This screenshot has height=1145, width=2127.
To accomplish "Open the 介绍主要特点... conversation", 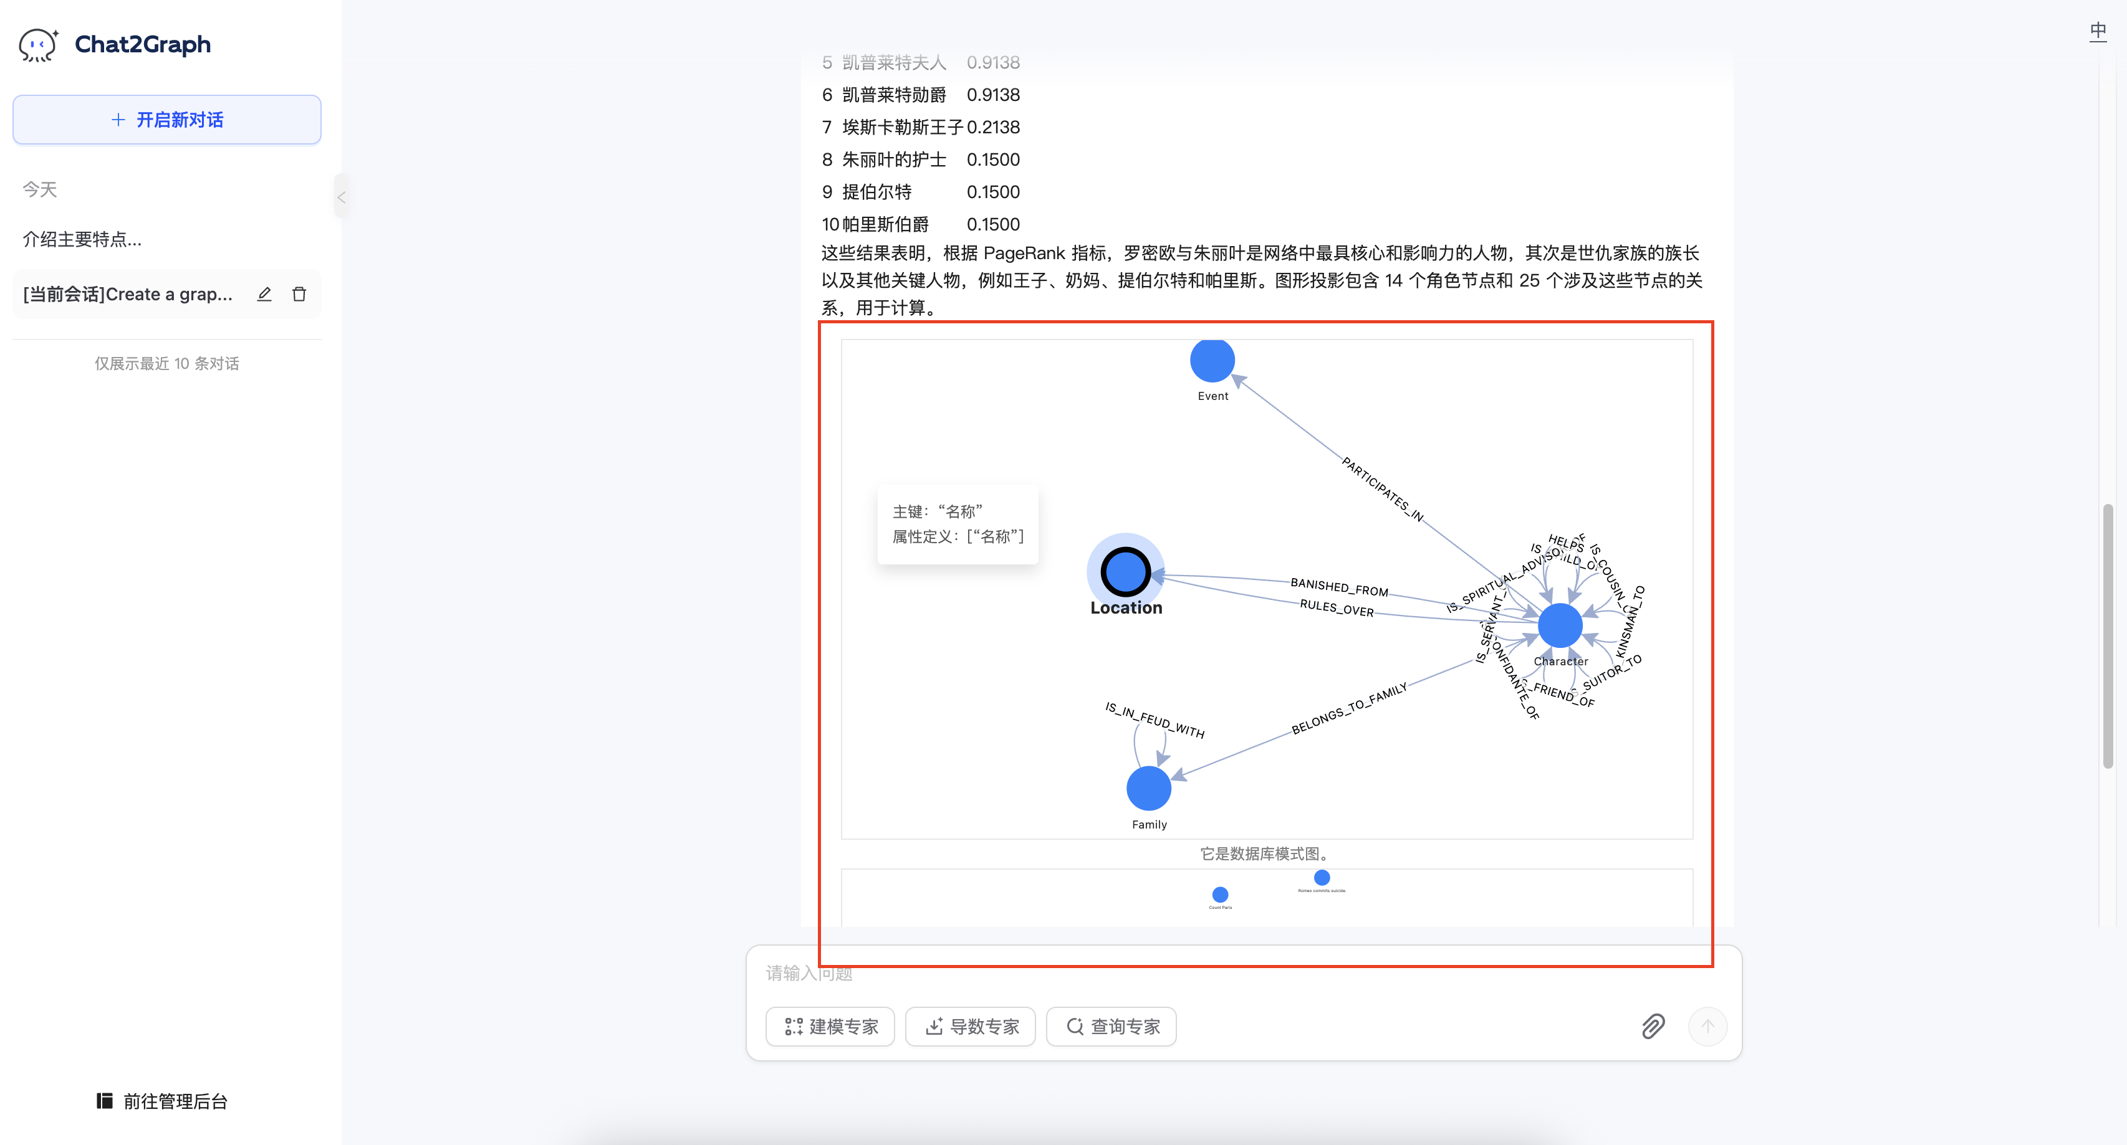I will pyautogui.click(x=82, y=239).
